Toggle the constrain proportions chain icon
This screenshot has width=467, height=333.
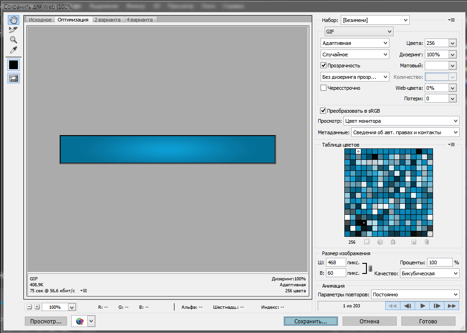370,268
